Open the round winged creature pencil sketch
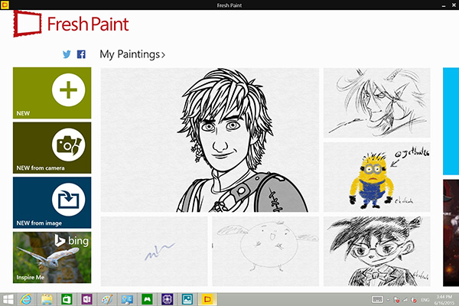The image size is (459, 306). coord(265,251)
